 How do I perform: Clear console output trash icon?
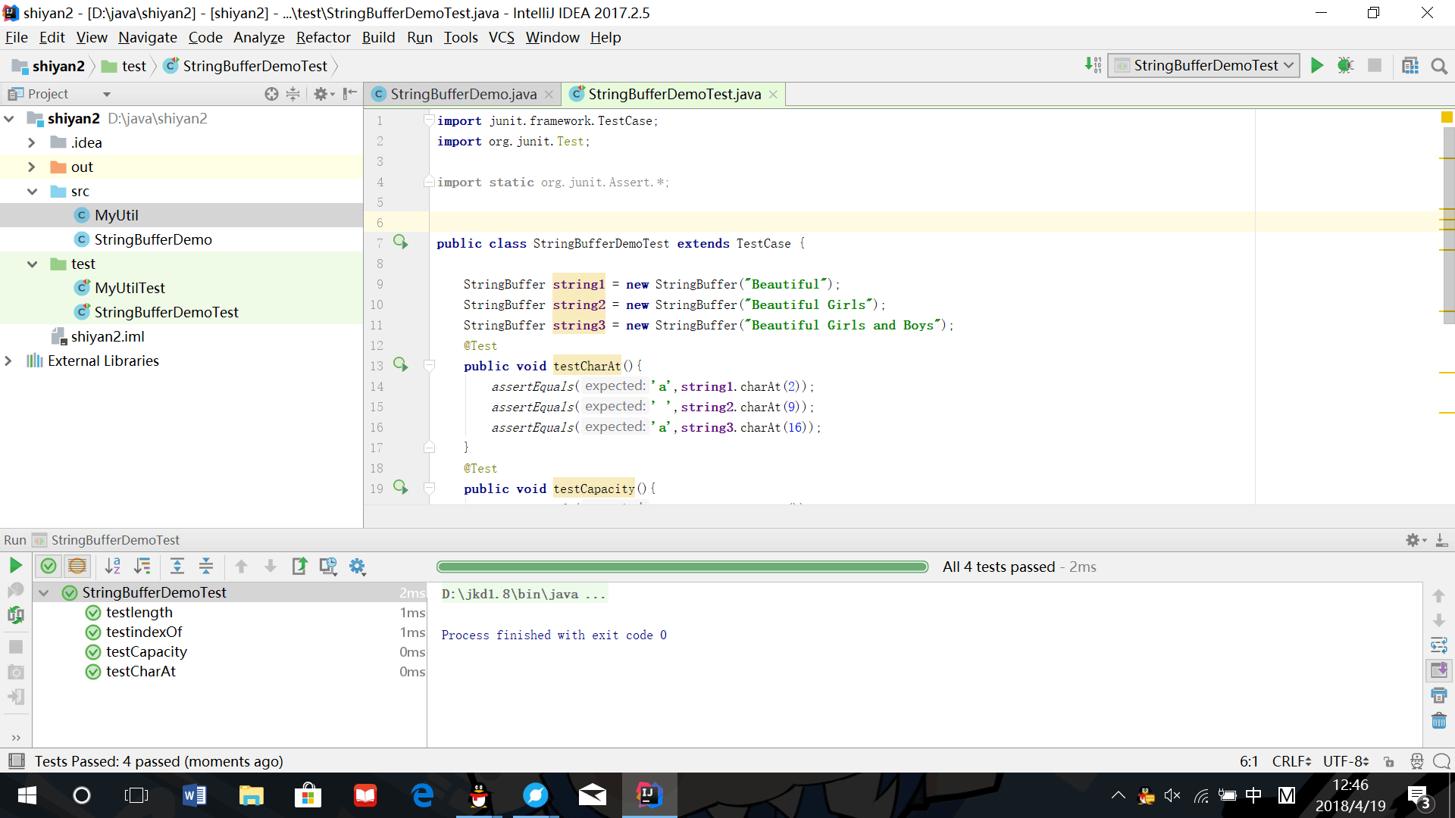1439,721
